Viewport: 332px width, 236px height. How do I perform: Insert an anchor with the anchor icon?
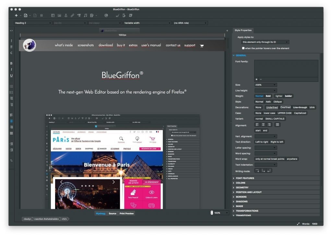coord(66,16)
